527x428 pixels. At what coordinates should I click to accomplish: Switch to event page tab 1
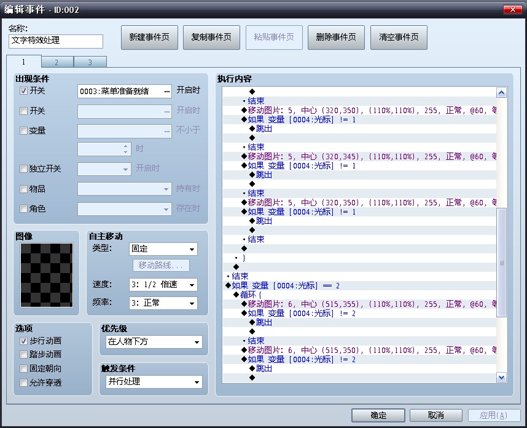pyautogui.click(x=23, y=62)
